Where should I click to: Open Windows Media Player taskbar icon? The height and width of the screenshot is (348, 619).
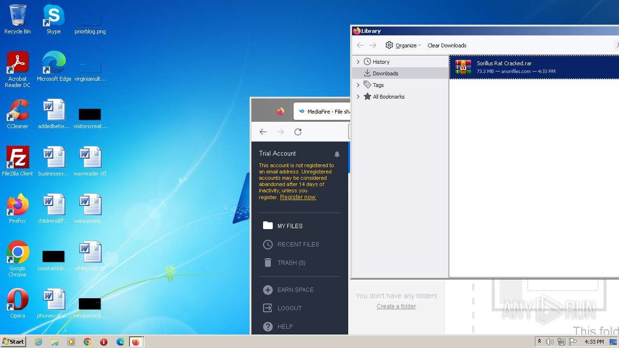pos(71,342)
